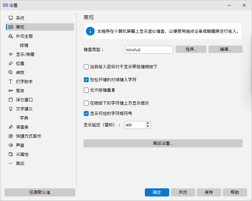Click the 笔势 gesture icon
This screenshot has width=252, height=201.
coord(11,91)
